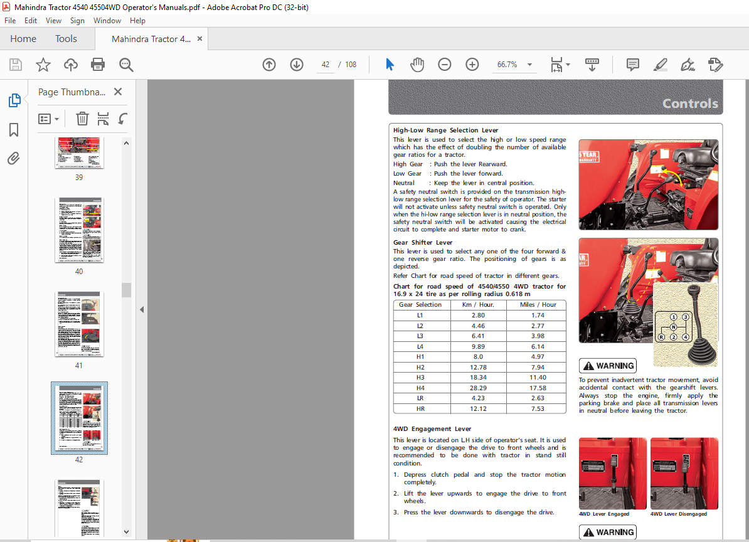This screenshot has width=749, height=542.
Task: Open the zoom level dropdown arrow
Action: [529, 65]
